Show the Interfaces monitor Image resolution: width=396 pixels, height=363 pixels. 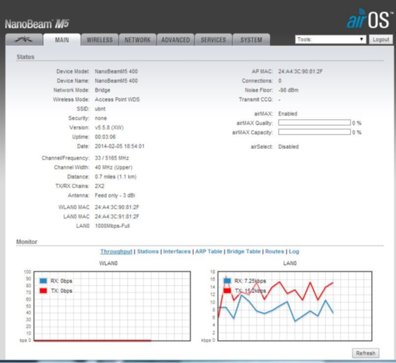pyautogui.click(x=177, y=251)
